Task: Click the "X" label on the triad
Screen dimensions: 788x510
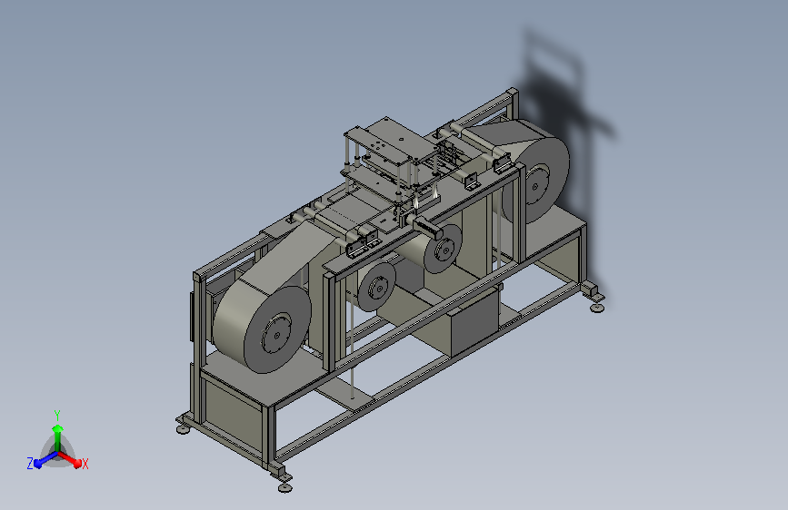Action: 85,464
